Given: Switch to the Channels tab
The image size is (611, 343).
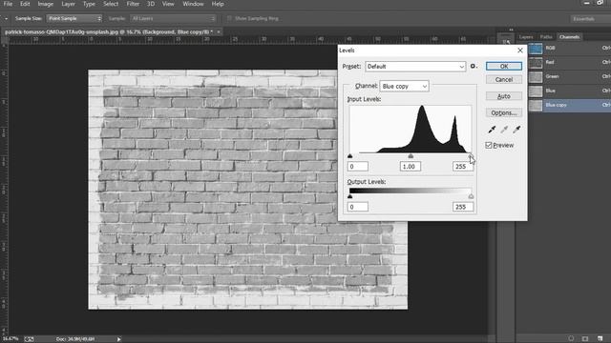Looking at the screenshot, I should (x=569, y=37).
